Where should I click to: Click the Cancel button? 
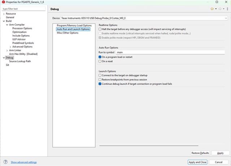click(x=219, y=162)
